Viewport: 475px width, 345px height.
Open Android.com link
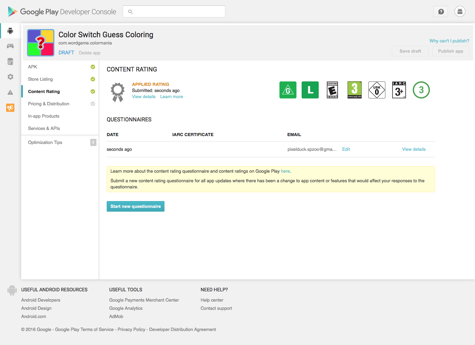tap(34, 317)
